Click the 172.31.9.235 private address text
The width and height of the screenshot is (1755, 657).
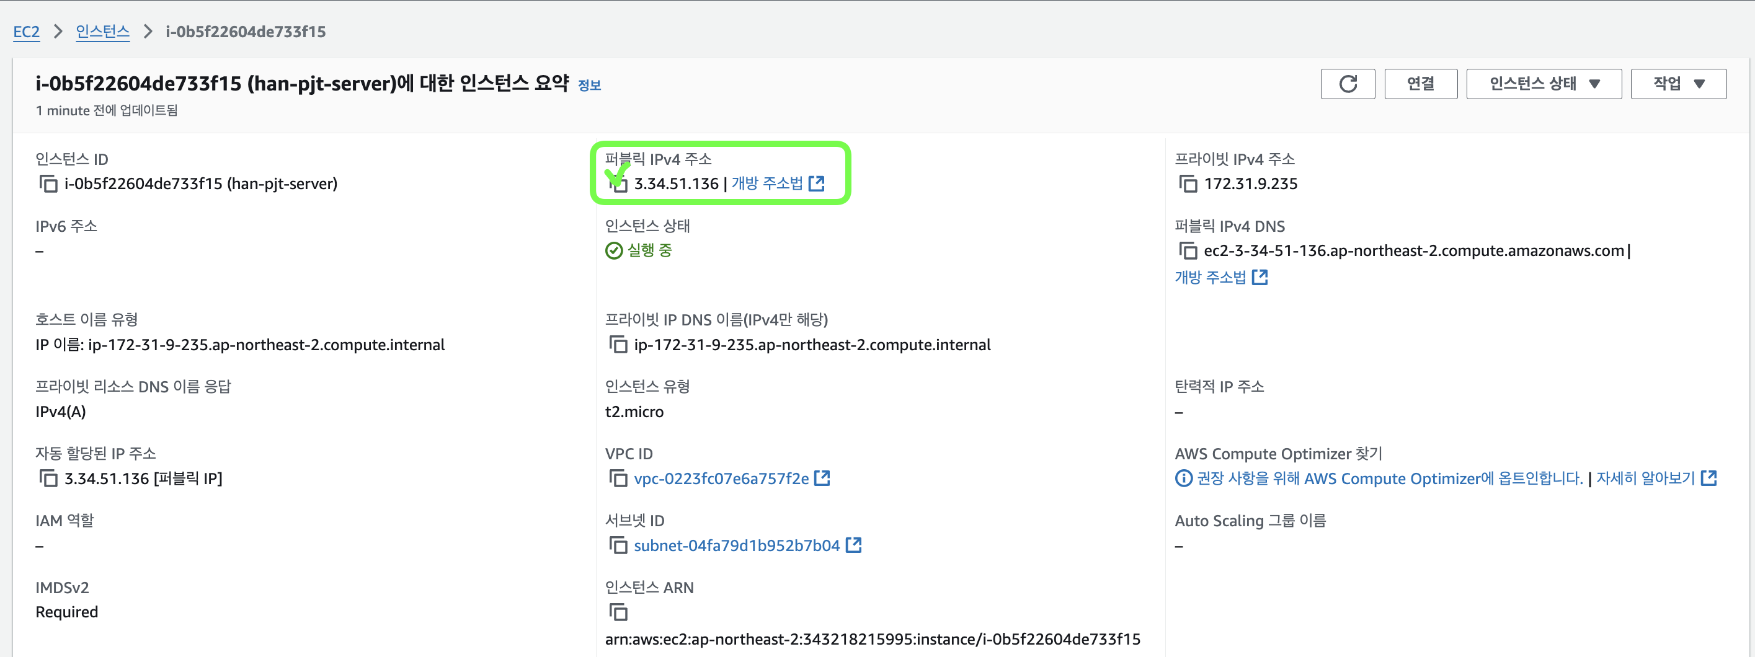pos(1251,184)
